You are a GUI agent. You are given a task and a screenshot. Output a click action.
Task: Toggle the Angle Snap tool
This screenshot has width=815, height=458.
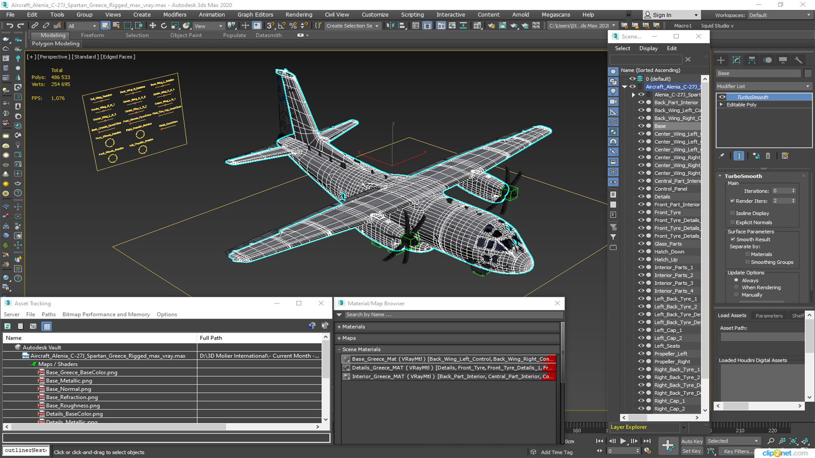point(281,26)
